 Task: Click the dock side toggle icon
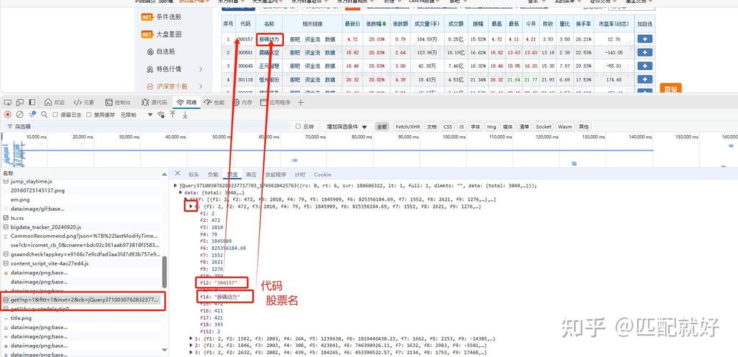point(32,102)
